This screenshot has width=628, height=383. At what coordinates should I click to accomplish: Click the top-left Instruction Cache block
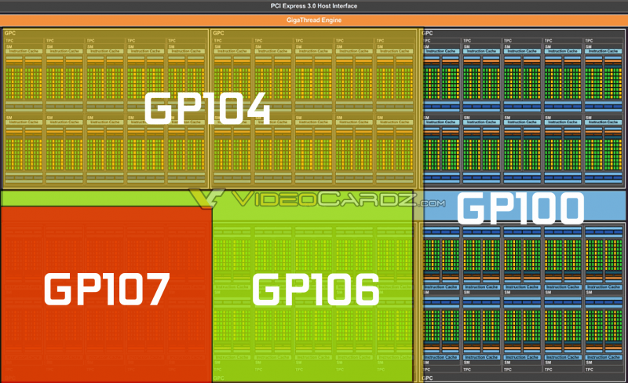point(24,51)
